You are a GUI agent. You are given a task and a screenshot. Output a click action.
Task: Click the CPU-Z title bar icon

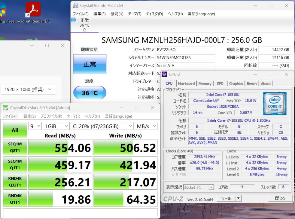click(164, 74)
